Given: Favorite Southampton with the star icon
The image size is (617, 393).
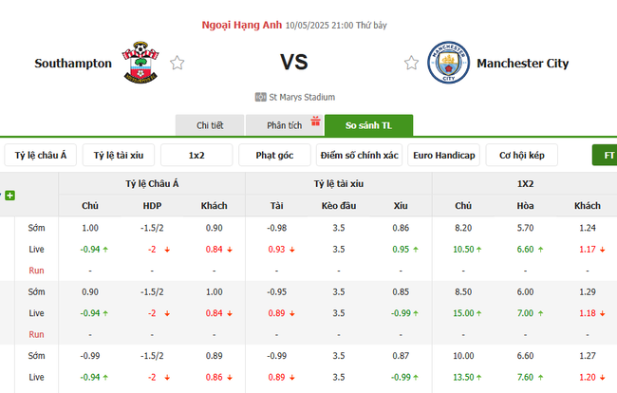Looking at the screenshot, I should pyautogui.click(x=177, y=64).
